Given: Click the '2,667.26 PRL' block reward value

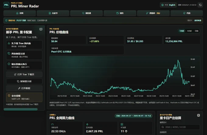Looking at the screenshot, I should (x=94, y=131).
